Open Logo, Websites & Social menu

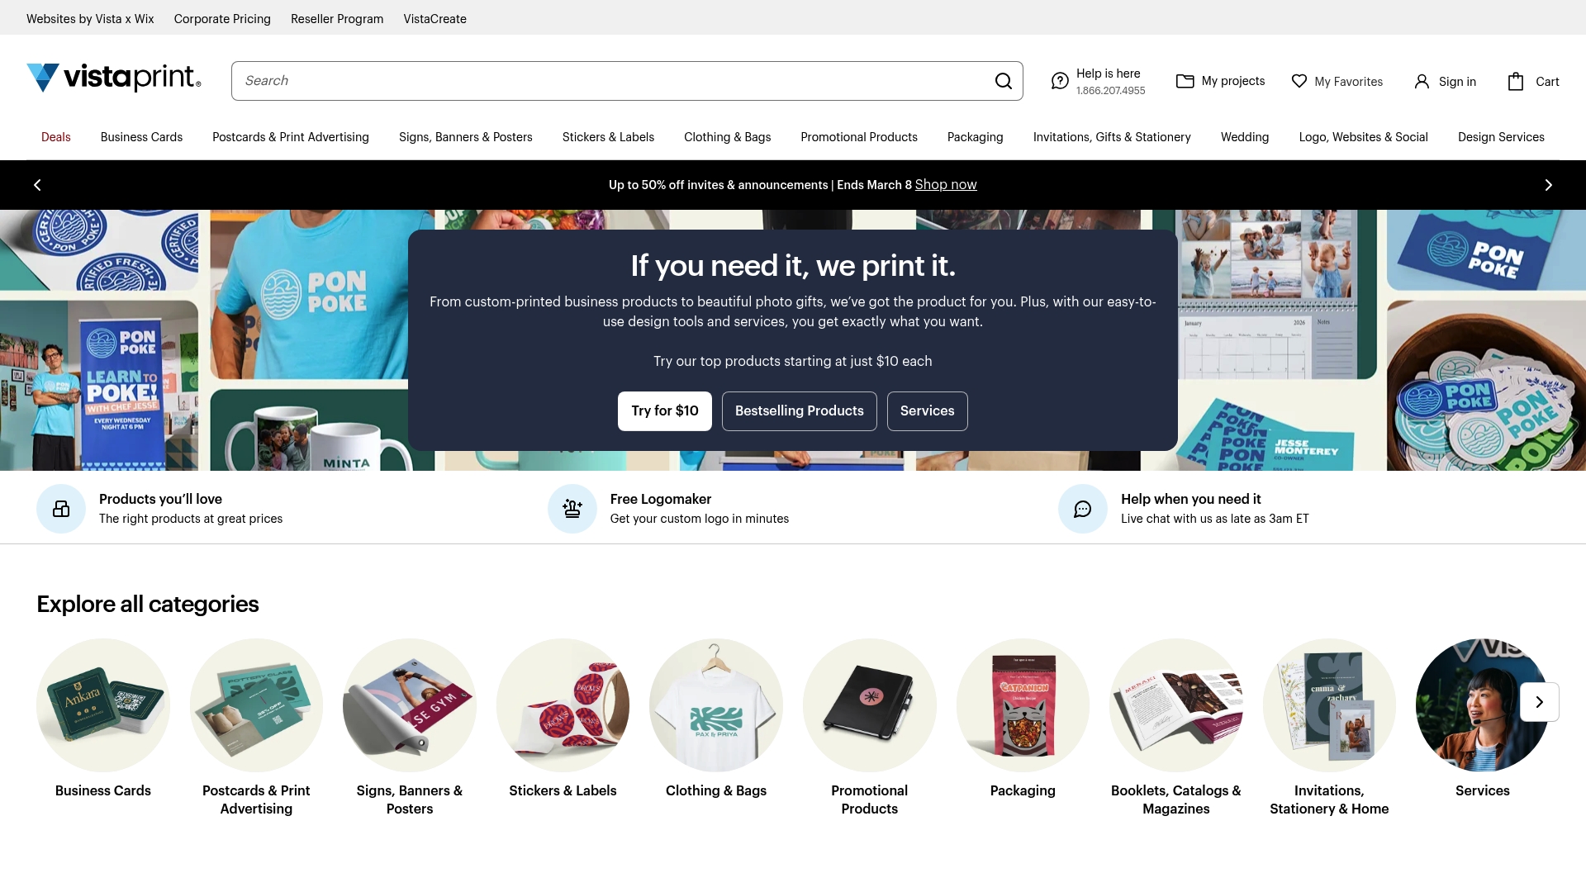point(1364,137)
